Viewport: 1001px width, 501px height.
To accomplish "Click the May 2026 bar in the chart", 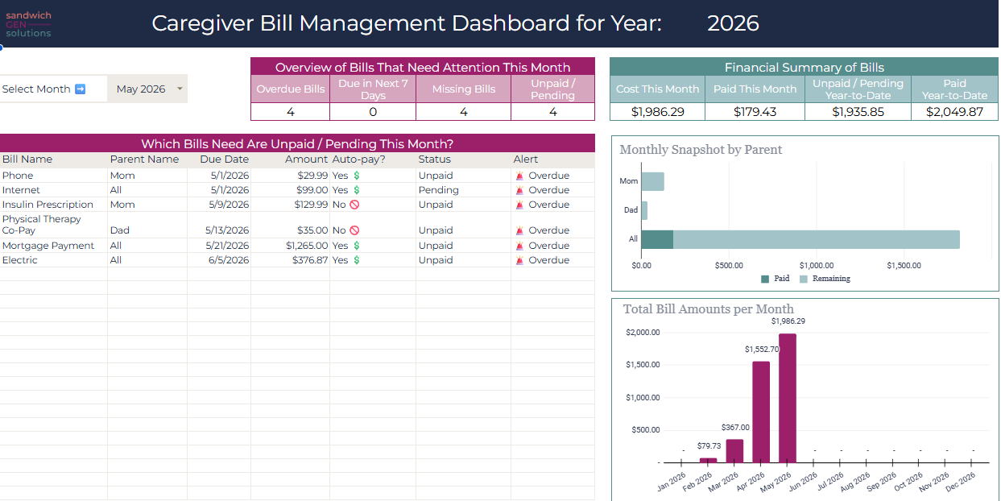I will coord(787,398).
